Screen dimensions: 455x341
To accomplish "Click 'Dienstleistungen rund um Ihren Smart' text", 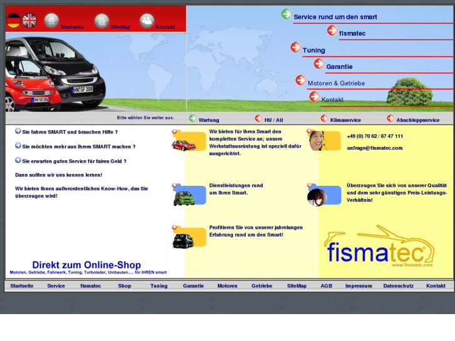I will [x=236, y=189].
